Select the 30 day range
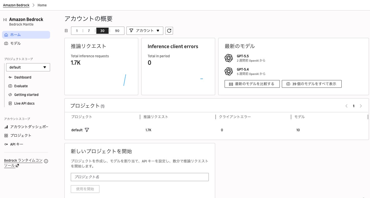Viewport: 370px width, 198px height. [102, 31]
